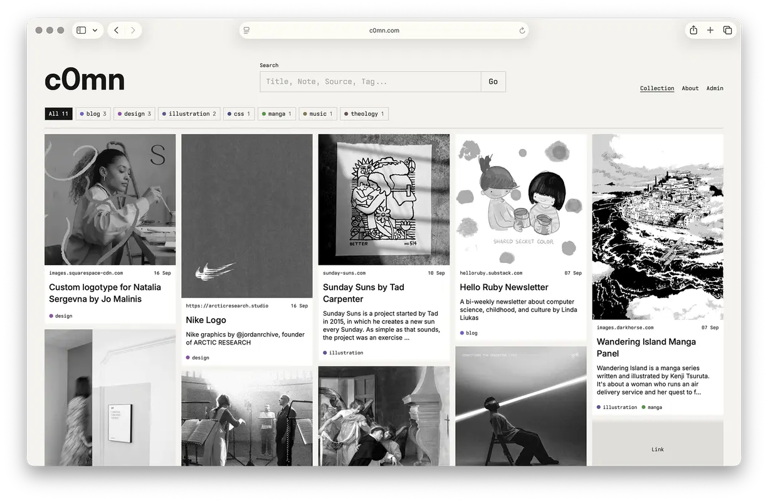Click title Custom logotype for Natalia Sergevna
768x501 pixels.
(x=105, y=293)
